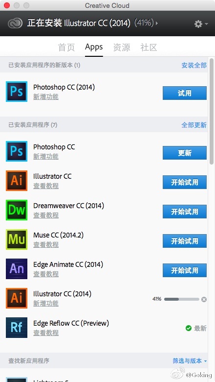Image resolution: width=215 pixels, height=382 pixels.
Task: Expand the installation progress arrow in header
Action: click(157, 24)
